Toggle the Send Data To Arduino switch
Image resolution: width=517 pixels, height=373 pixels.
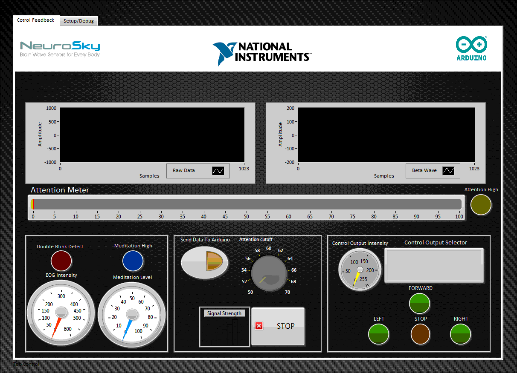pos(202,262)
